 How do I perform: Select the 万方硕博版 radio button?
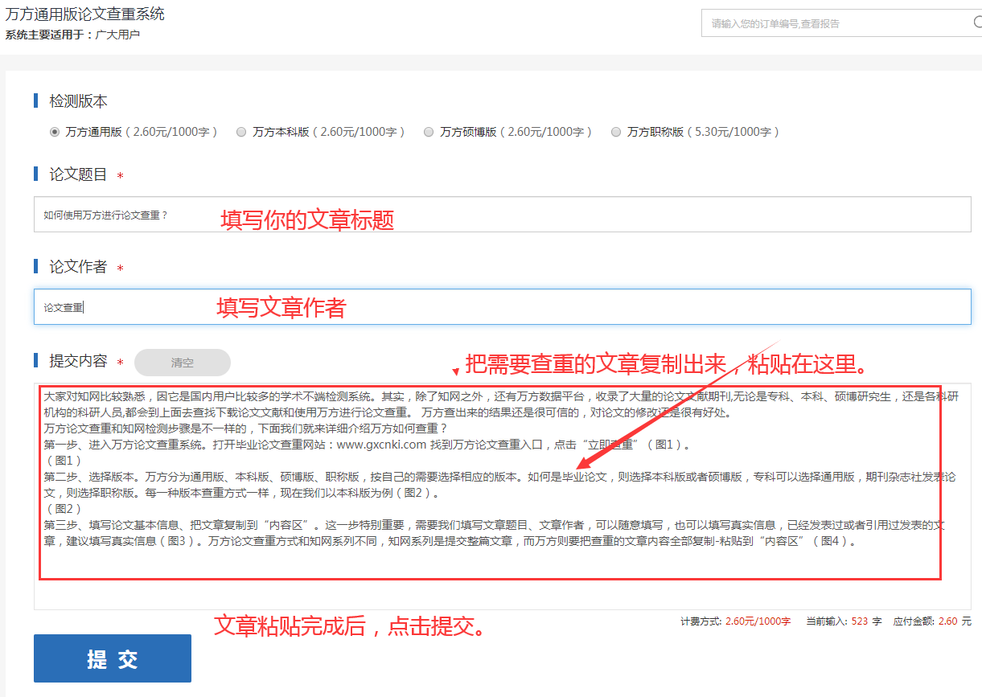tap(429, 132)
